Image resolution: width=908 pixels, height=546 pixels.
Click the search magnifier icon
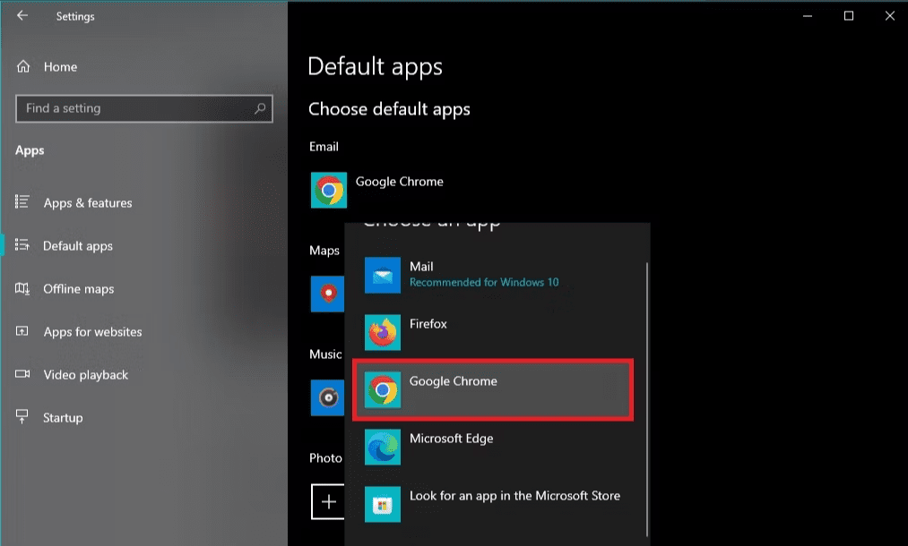260,108
